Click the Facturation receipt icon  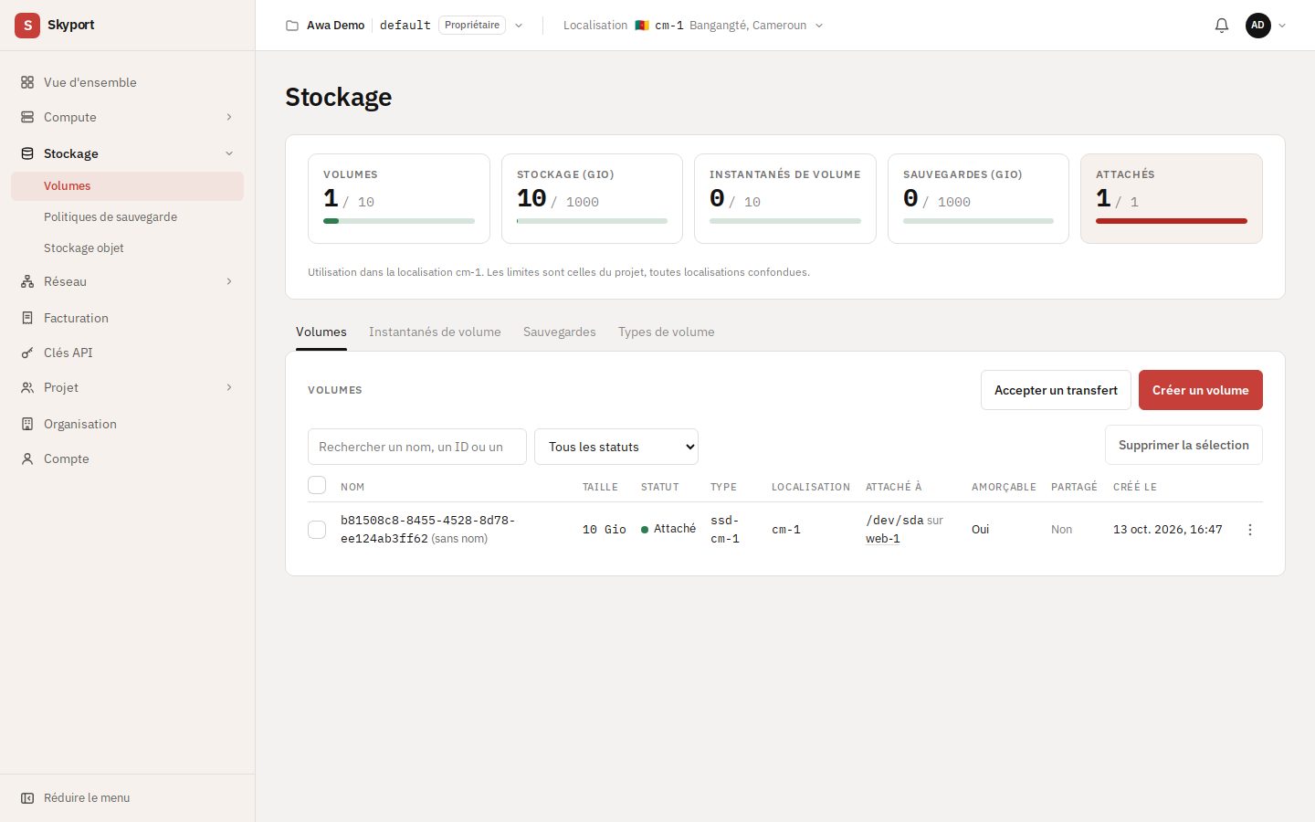[27, 318]
